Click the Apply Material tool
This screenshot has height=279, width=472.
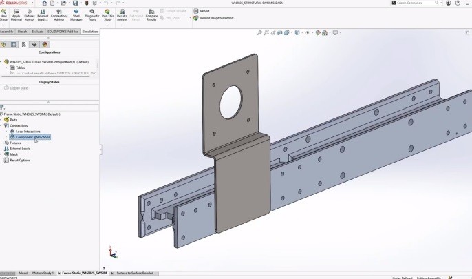17,15
